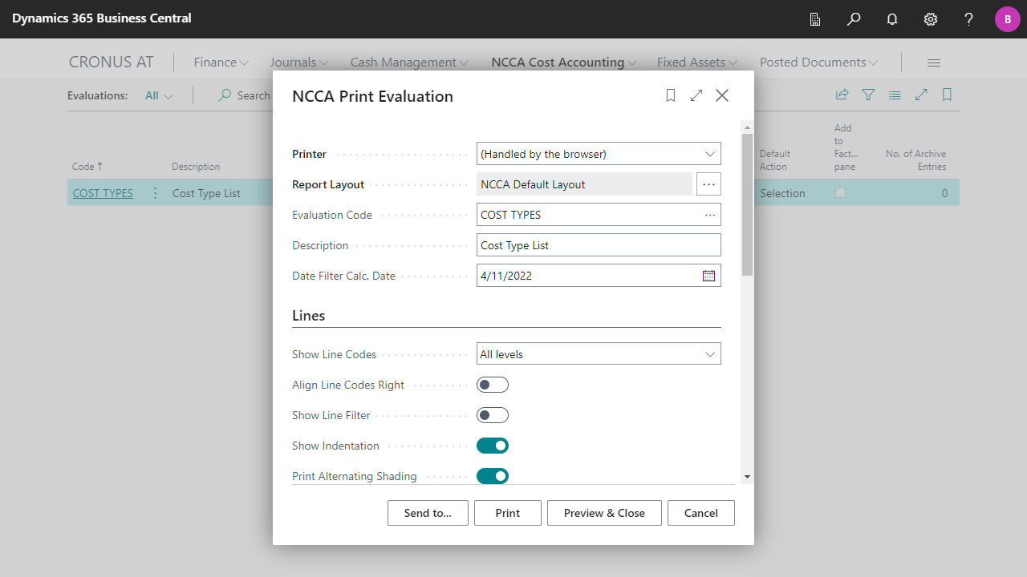Open the settings gear menu
Screen dimensions: 1027x577
pos(931,19)
